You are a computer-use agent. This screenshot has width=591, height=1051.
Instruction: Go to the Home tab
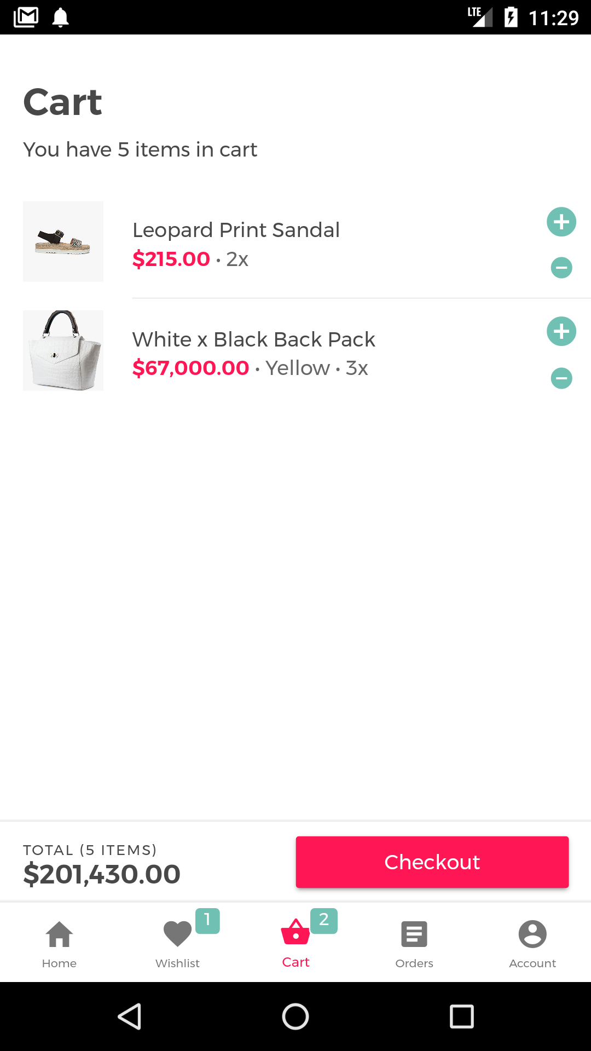pyautogui.click(x=59, y=943)
